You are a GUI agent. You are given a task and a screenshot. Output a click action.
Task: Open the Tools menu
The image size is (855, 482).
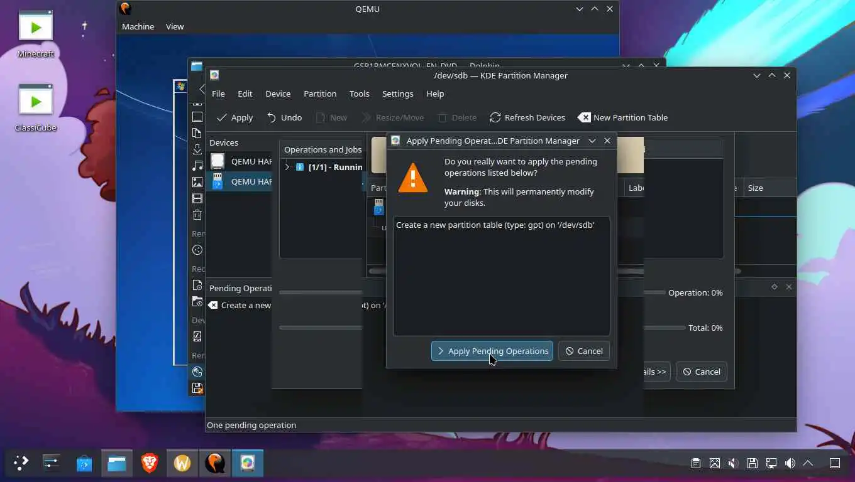pyautogui.click(x=359, y=94)
